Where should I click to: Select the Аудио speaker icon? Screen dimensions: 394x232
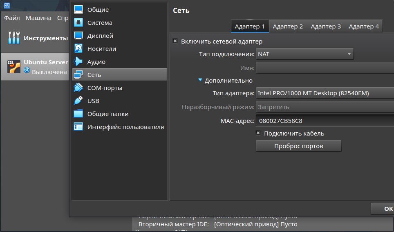point(78,62)
